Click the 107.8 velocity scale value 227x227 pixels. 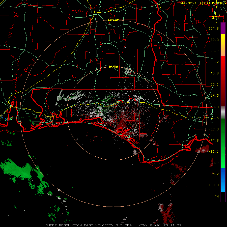pyautogui.click(x=214, y=28)
